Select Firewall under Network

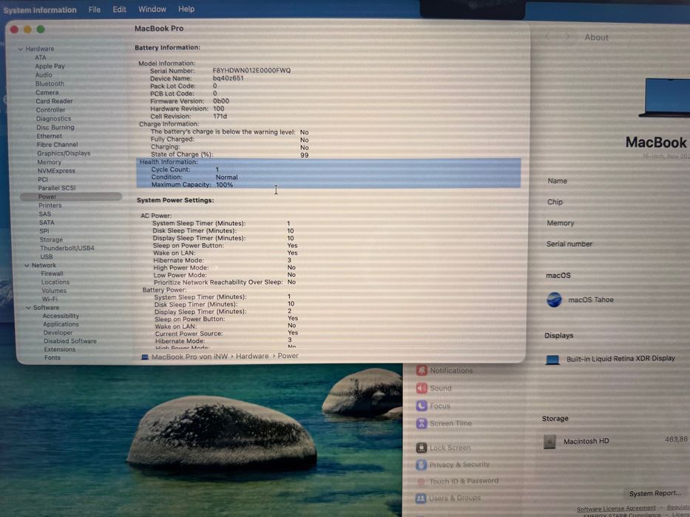(52, 274)
